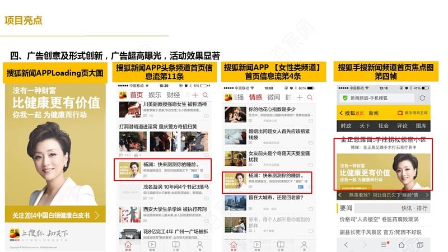Tap the Sohu logo beside 首页 tab
The height and width of the screenshot is (252, 448).
pos(123,95)
